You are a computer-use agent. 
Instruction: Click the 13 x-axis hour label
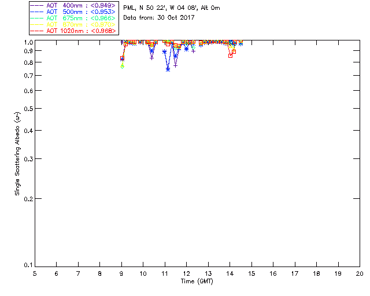pos(208,273)
